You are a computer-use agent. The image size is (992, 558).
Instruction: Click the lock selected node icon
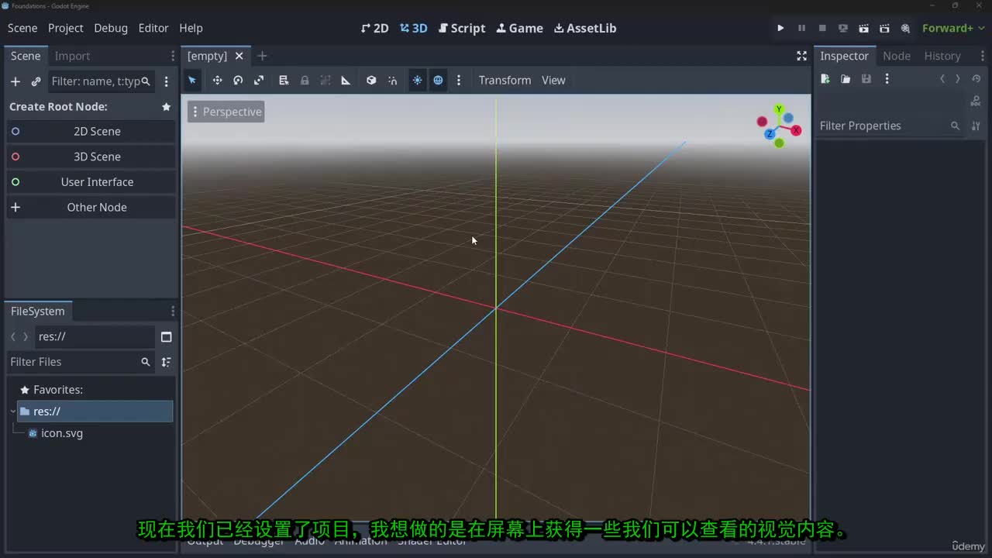[305, 80]
